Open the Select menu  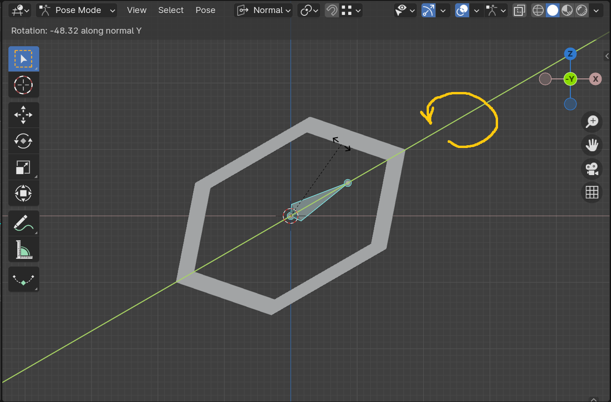click(171, 10)
